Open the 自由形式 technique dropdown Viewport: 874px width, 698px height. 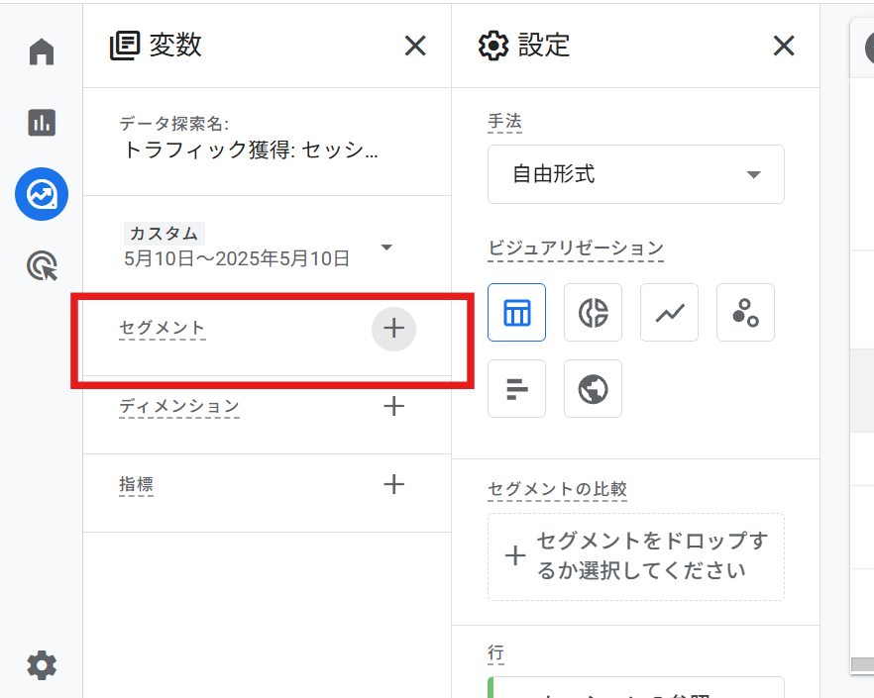click(635, 174)
